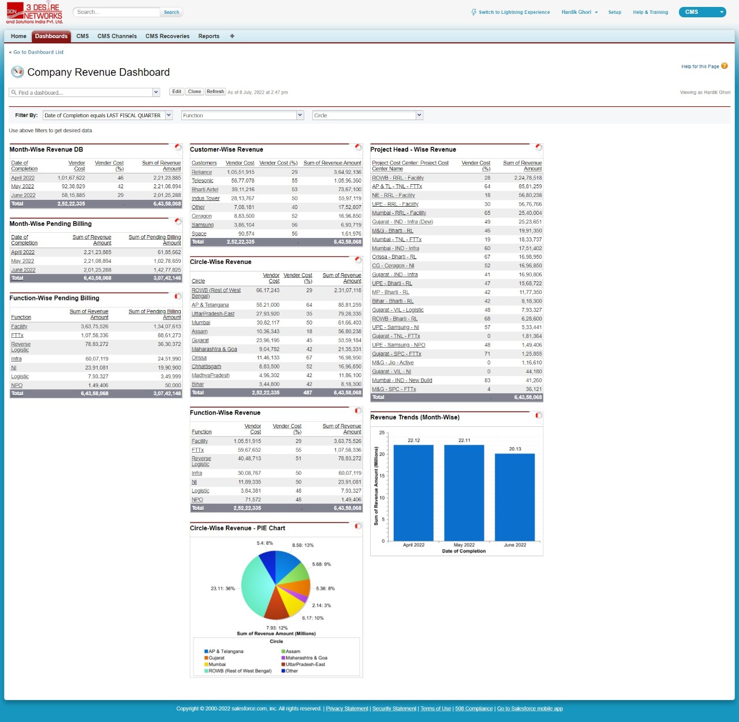Click refresh icon on Circle-Wise Revenue table

358,260
